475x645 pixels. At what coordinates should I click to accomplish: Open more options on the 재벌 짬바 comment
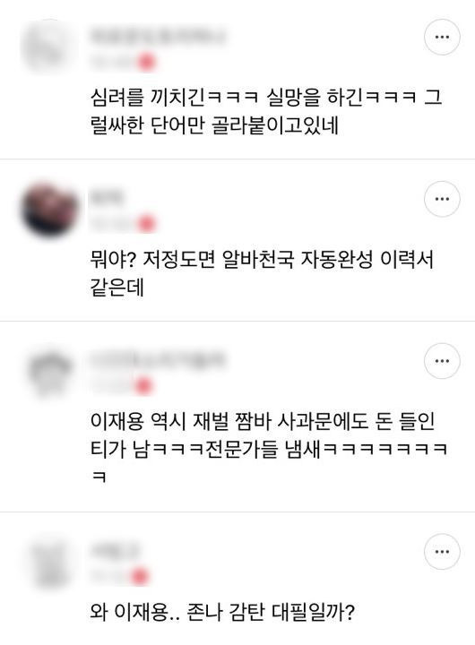point(442,361)
